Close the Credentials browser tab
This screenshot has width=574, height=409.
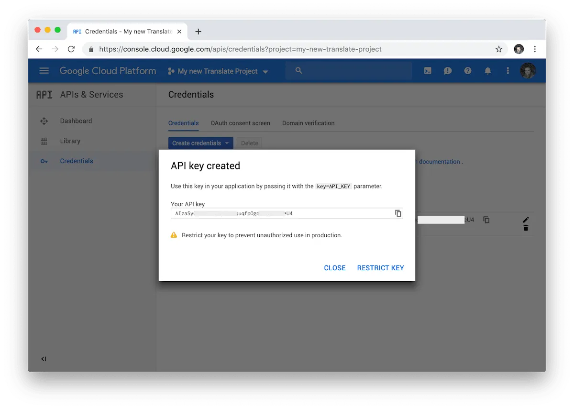coord(179,32)
